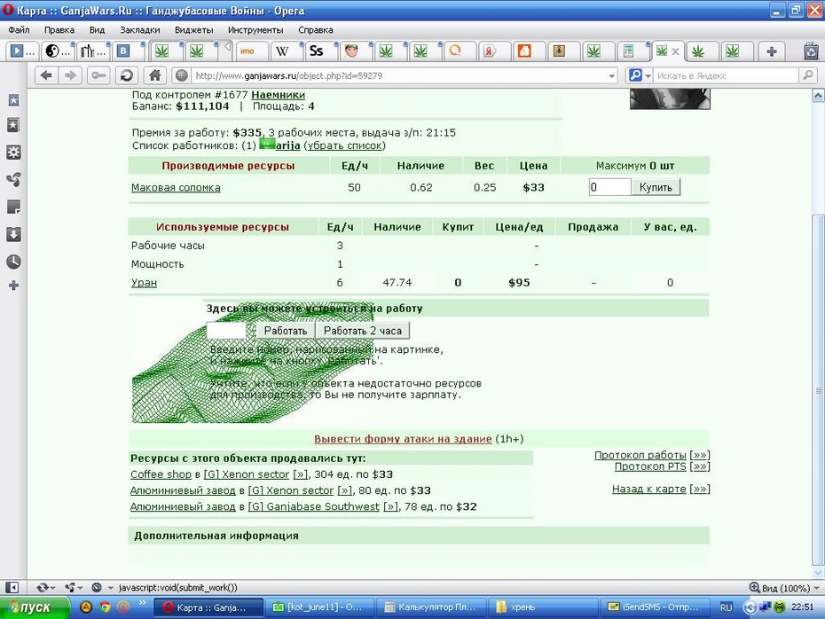825x619 pixels.
Task: Click the search magnifier button in search field
Action: [807, 75]
